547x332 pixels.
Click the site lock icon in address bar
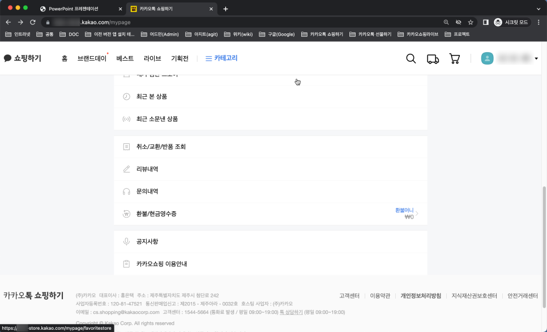(x=48, y=22)
